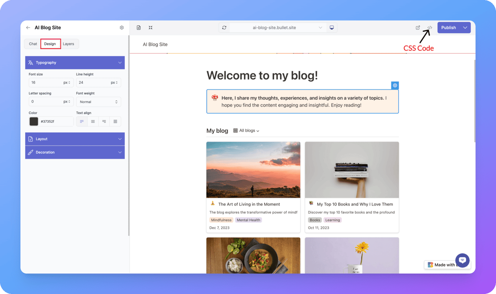496x294 pixels.
Task: Click the stacked books blog thumbnail
Action: [x=352, y=170]
